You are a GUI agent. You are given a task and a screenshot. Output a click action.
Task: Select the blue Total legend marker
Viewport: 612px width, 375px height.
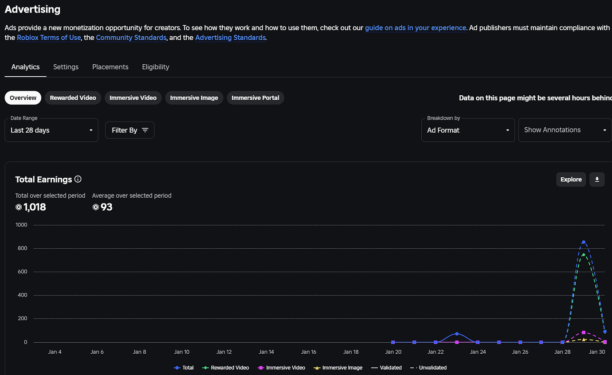tap(176, 367)
